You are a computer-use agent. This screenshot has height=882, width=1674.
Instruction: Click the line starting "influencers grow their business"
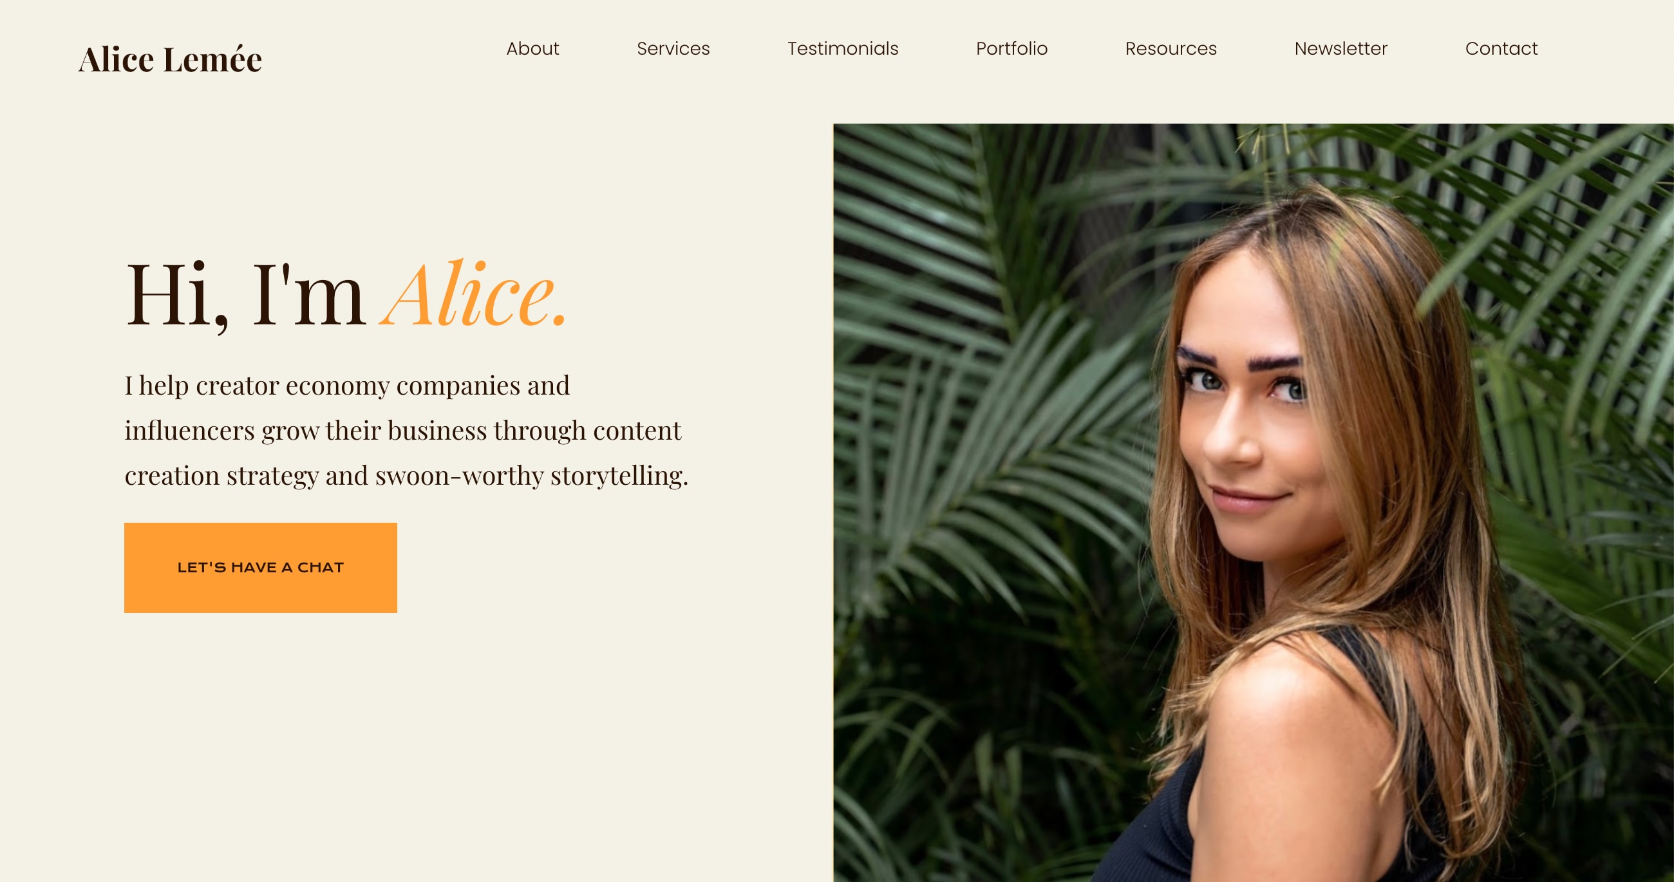[403, 430]
